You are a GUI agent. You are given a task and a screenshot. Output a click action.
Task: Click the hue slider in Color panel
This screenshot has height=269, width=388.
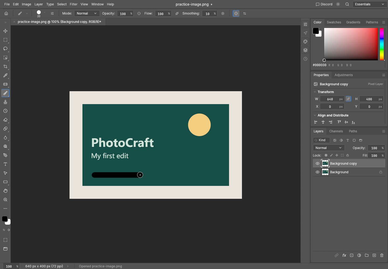point(382,44)
